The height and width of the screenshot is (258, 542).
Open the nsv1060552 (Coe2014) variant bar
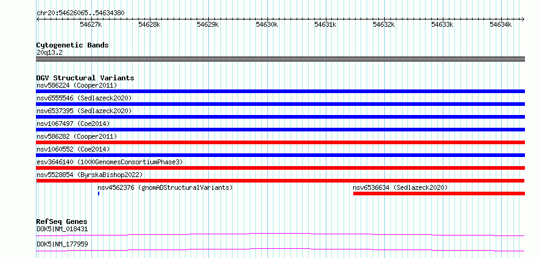[280, 155]
